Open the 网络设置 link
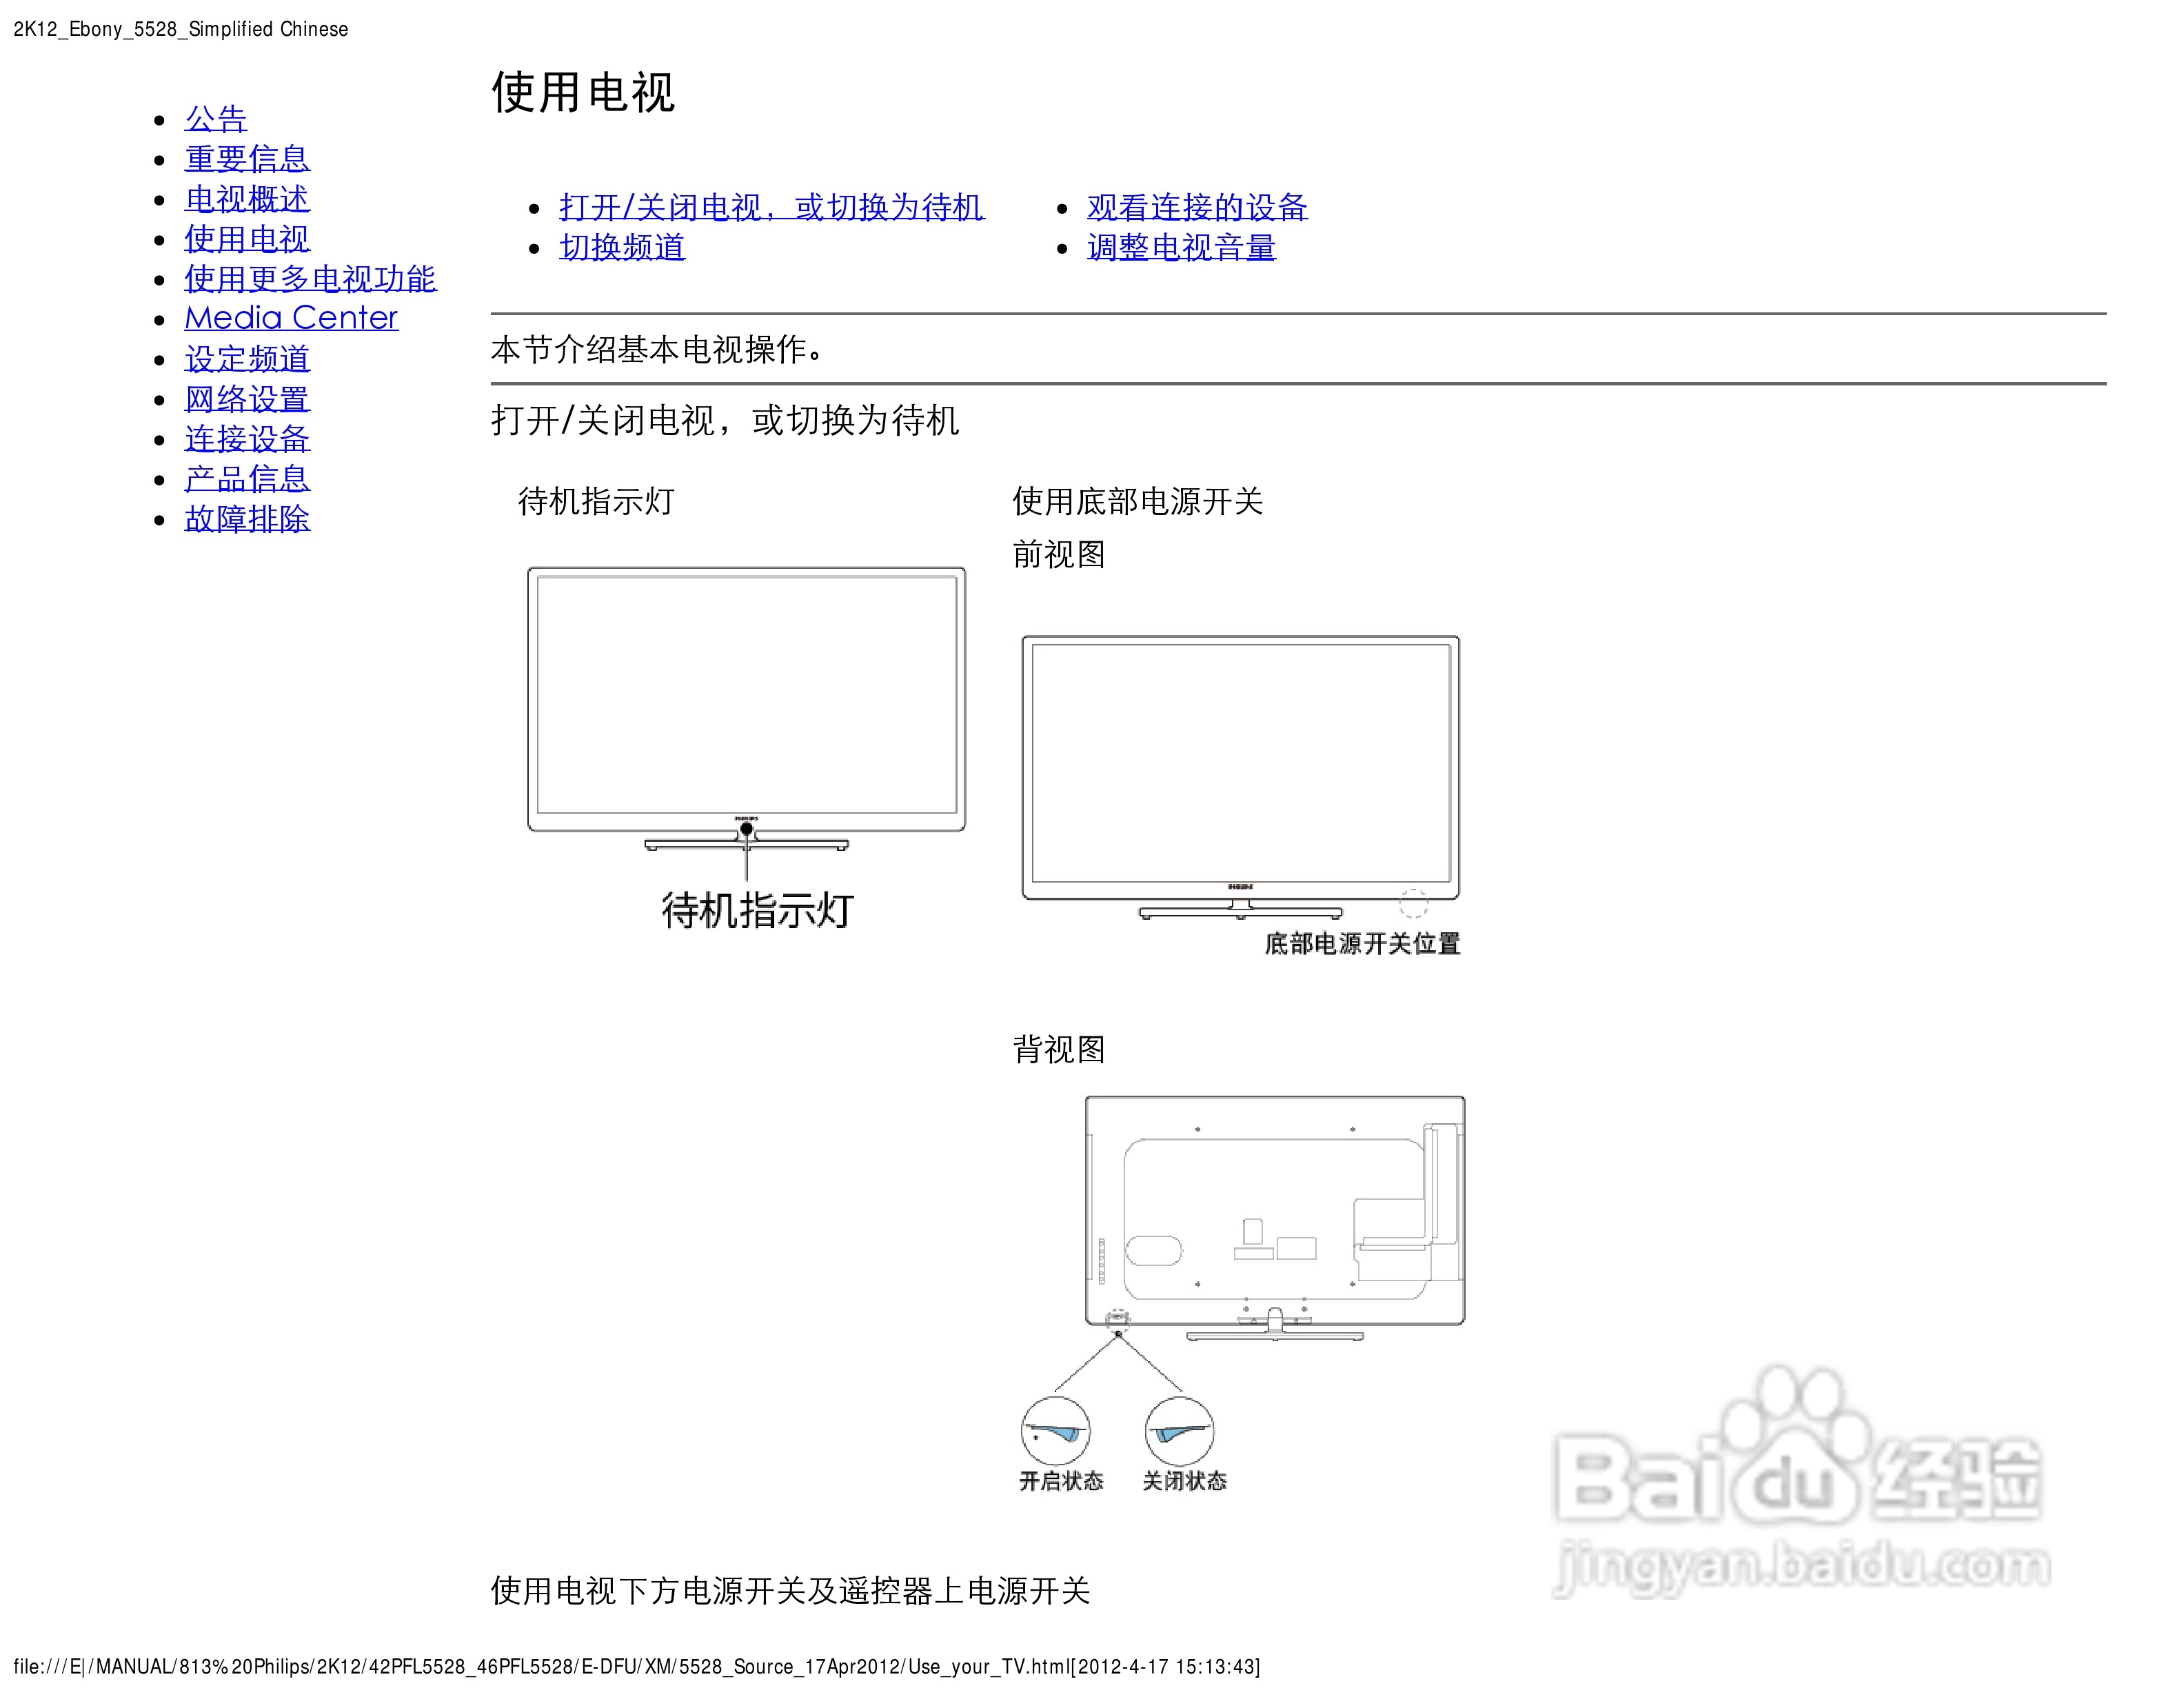The height and width of the screenshot is (1688, 2184). [x=247, y=399]
